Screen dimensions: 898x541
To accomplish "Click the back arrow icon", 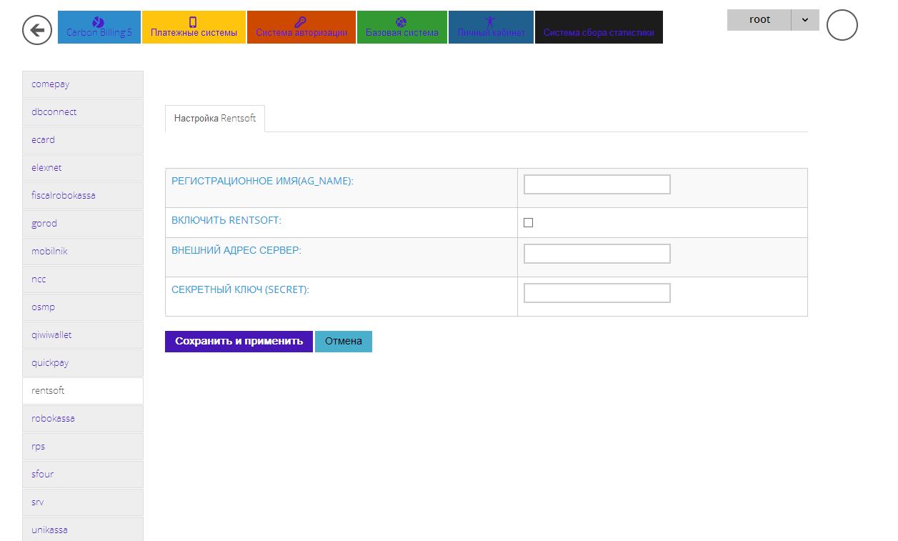I will pyautogui.click(x=37, y=30).
